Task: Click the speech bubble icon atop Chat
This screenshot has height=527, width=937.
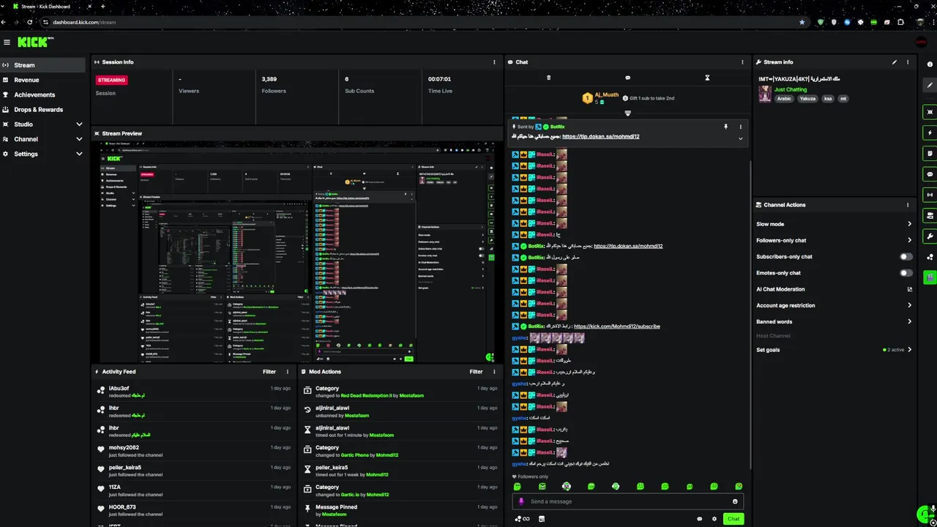Action: pos(627,78)
